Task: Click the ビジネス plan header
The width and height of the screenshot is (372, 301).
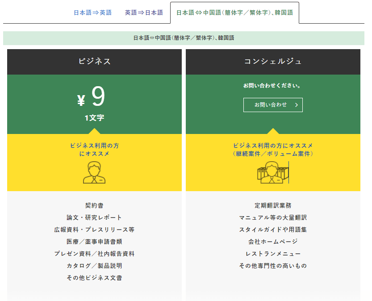Action: [94, 62]
